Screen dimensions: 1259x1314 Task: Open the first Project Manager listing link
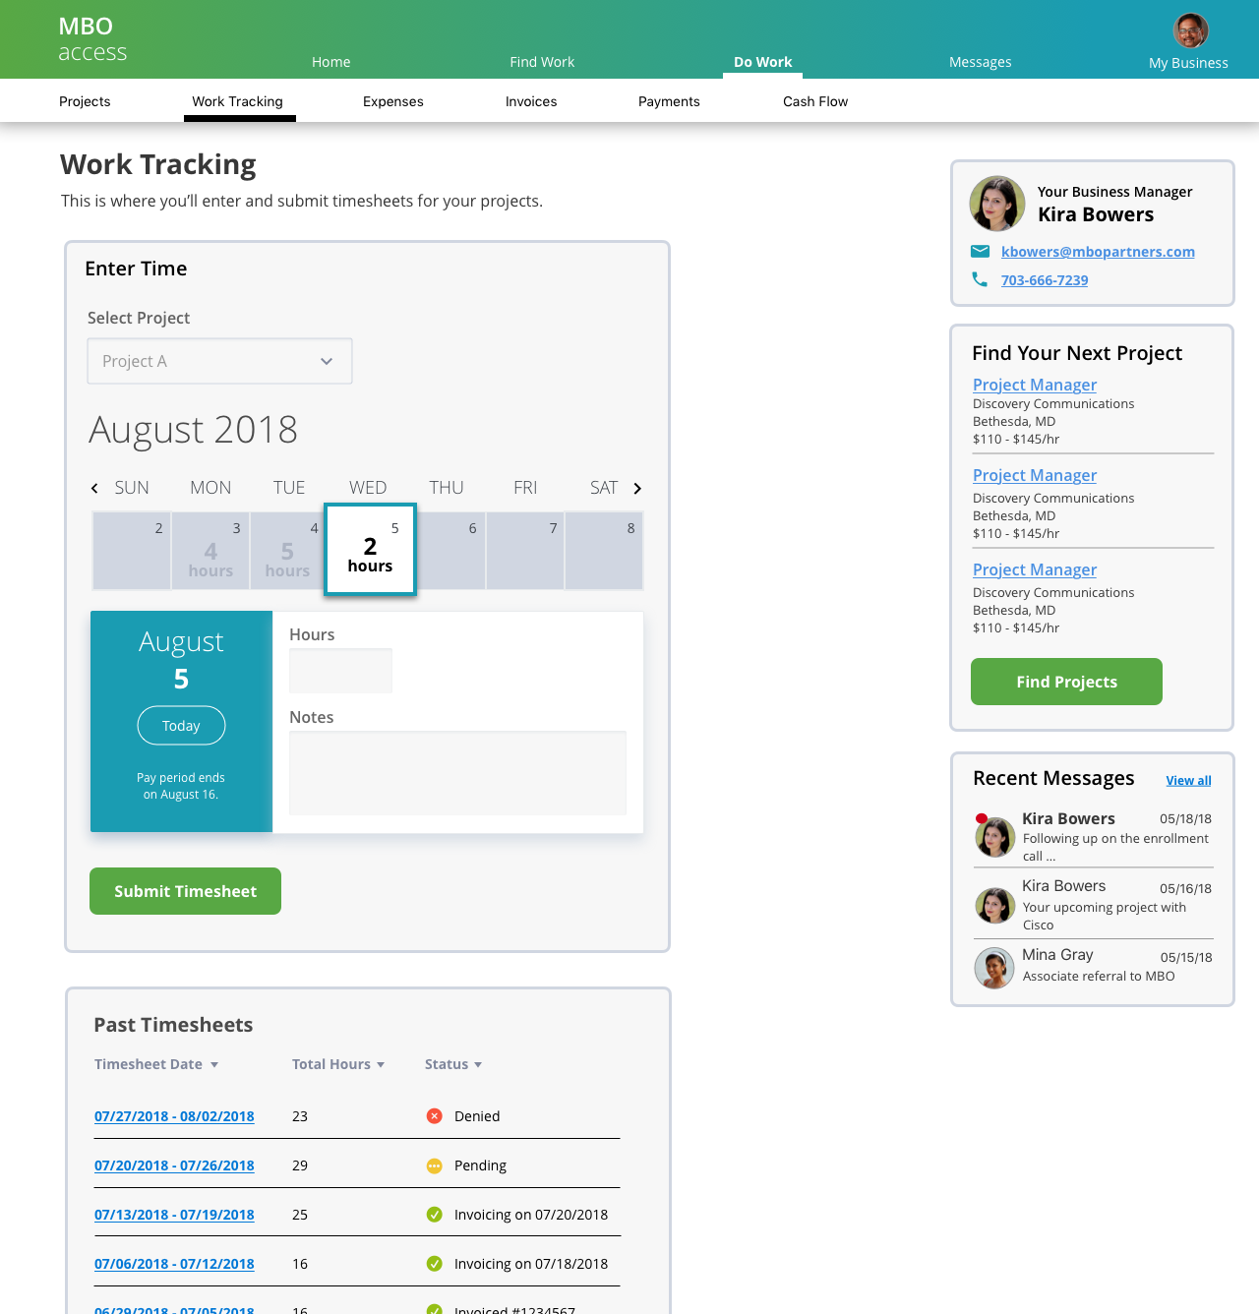[1035, 385]
